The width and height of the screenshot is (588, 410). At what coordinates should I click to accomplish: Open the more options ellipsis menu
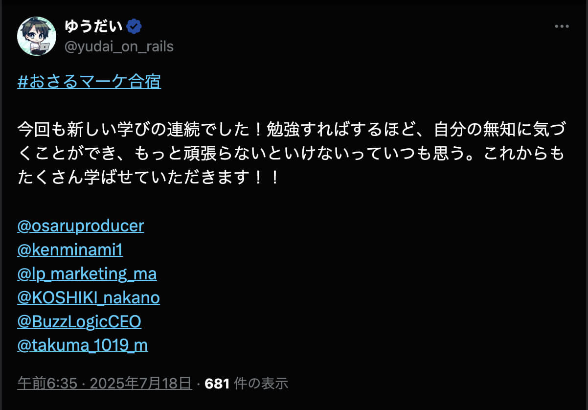click(562, 26)
